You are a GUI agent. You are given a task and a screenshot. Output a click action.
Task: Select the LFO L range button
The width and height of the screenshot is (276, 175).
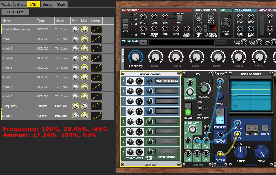(188, 112)
